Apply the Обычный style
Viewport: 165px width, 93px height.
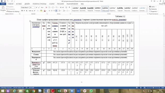[x=105, y=9]
